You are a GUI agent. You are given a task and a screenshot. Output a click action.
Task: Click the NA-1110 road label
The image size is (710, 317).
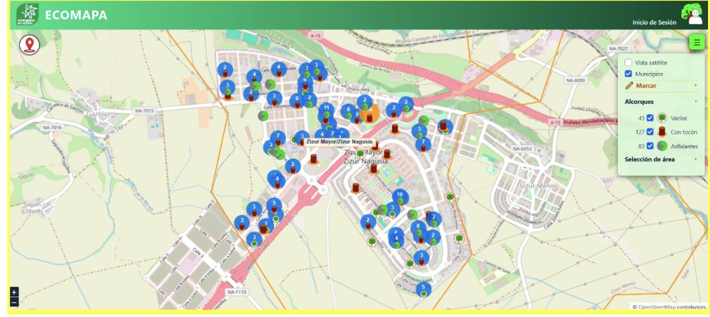click(x=236, y=292)
